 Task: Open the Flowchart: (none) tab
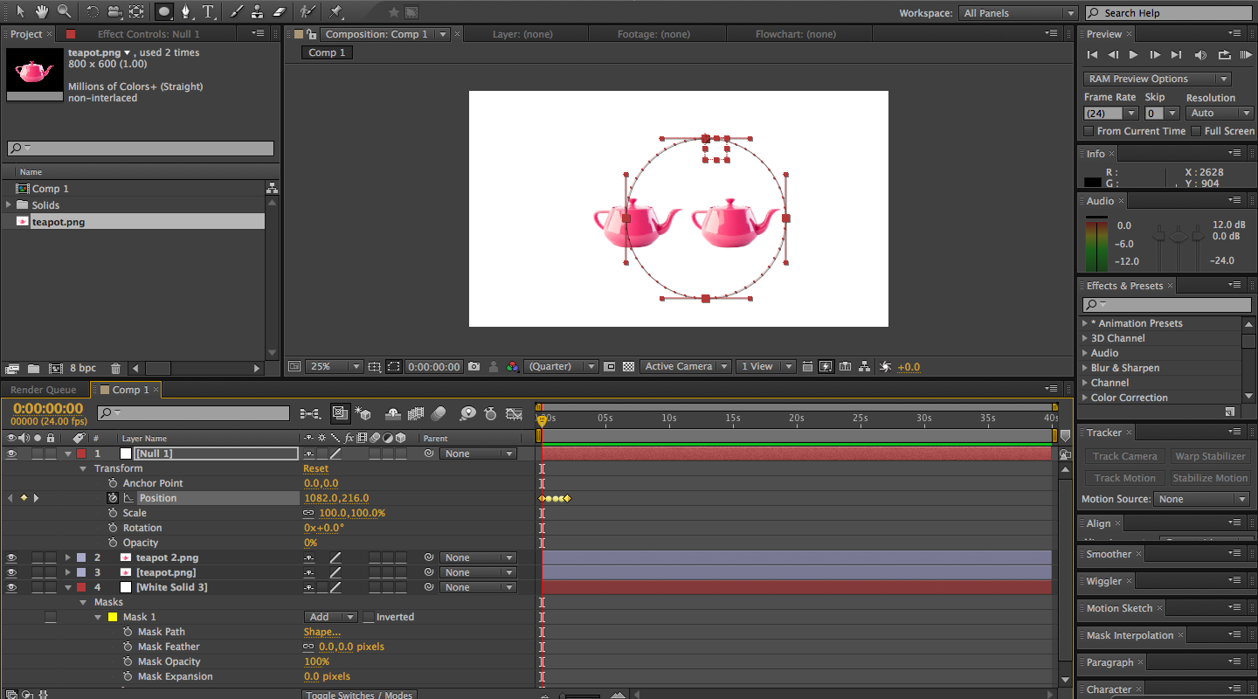click(x=795, y=34)
